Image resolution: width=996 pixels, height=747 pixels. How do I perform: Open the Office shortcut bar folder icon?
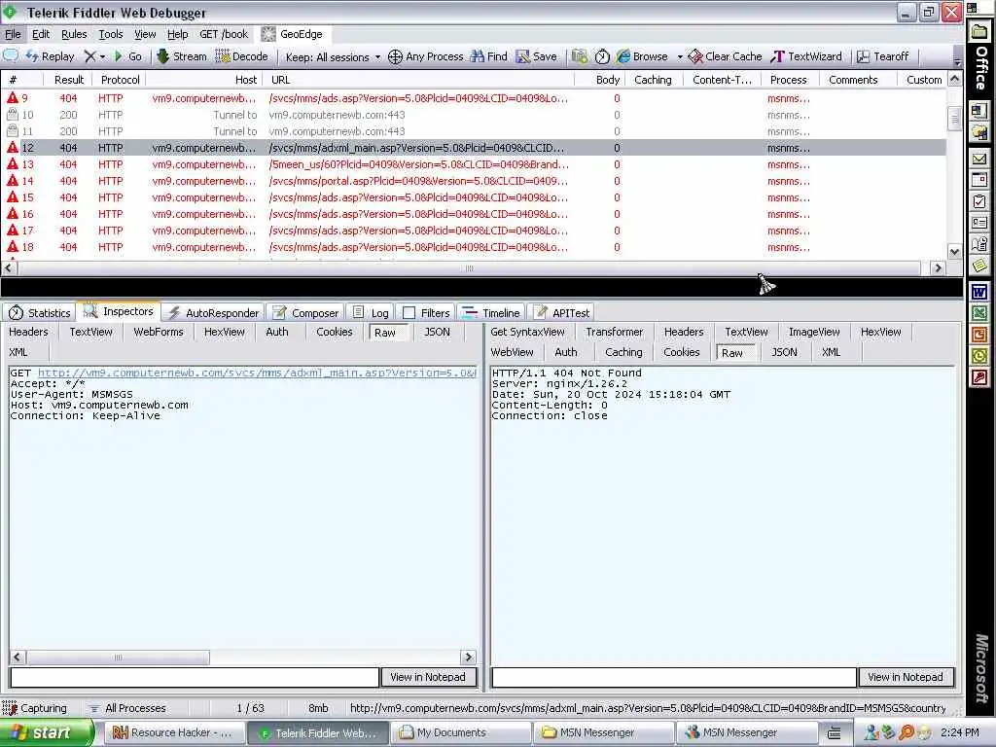click(979, 32)
